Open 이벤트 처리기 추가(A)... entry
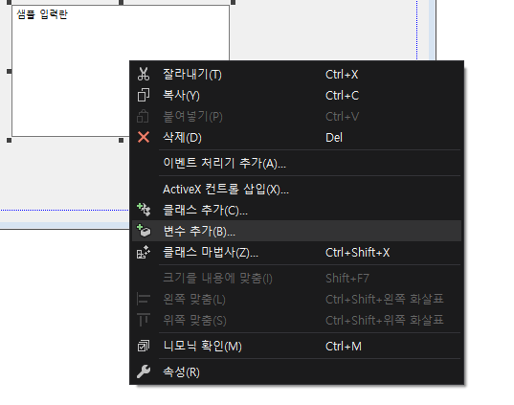The width and height of the screenshot is (514, 405). click(x=297, y=163)
